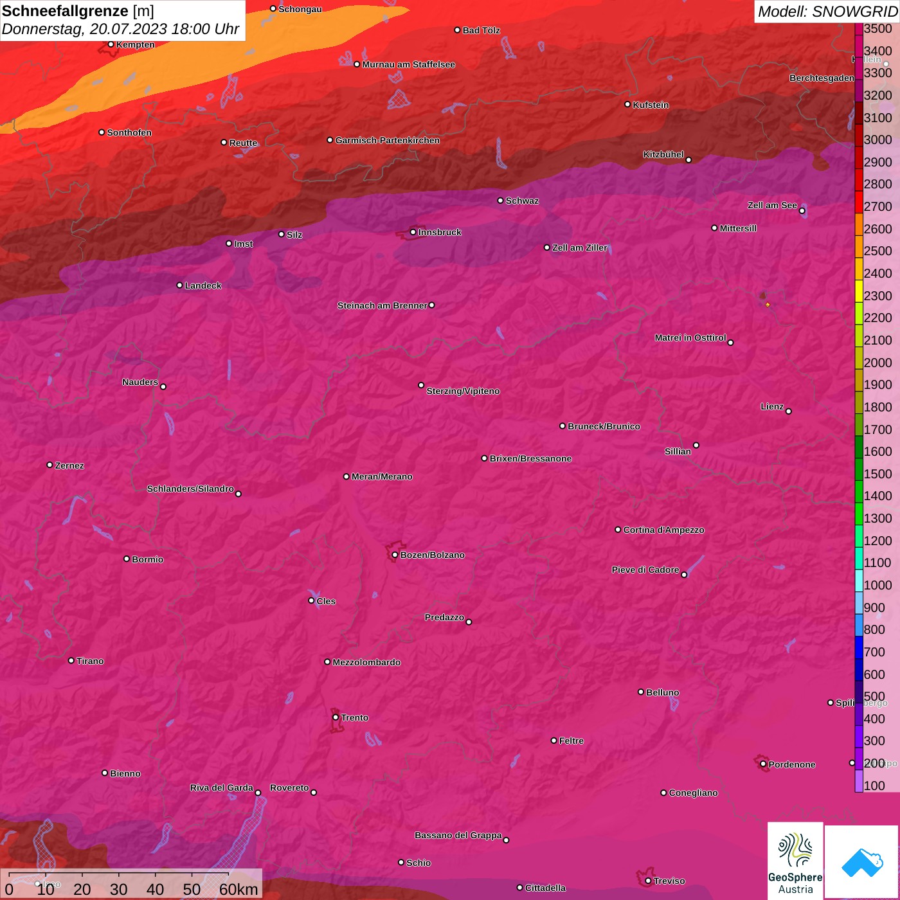The height and width of the screenshot is (900, 900).
Task: Click the blue avalanche service logo
Action: click(x=862, y=861)
